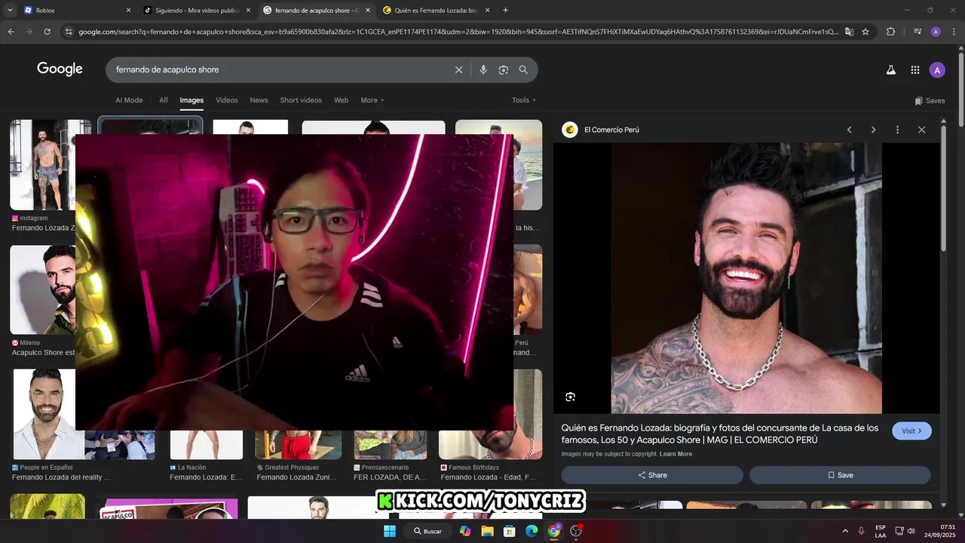Switch to Short videos tab
This screenshot has width=965, height=543.
pos(301,100)
